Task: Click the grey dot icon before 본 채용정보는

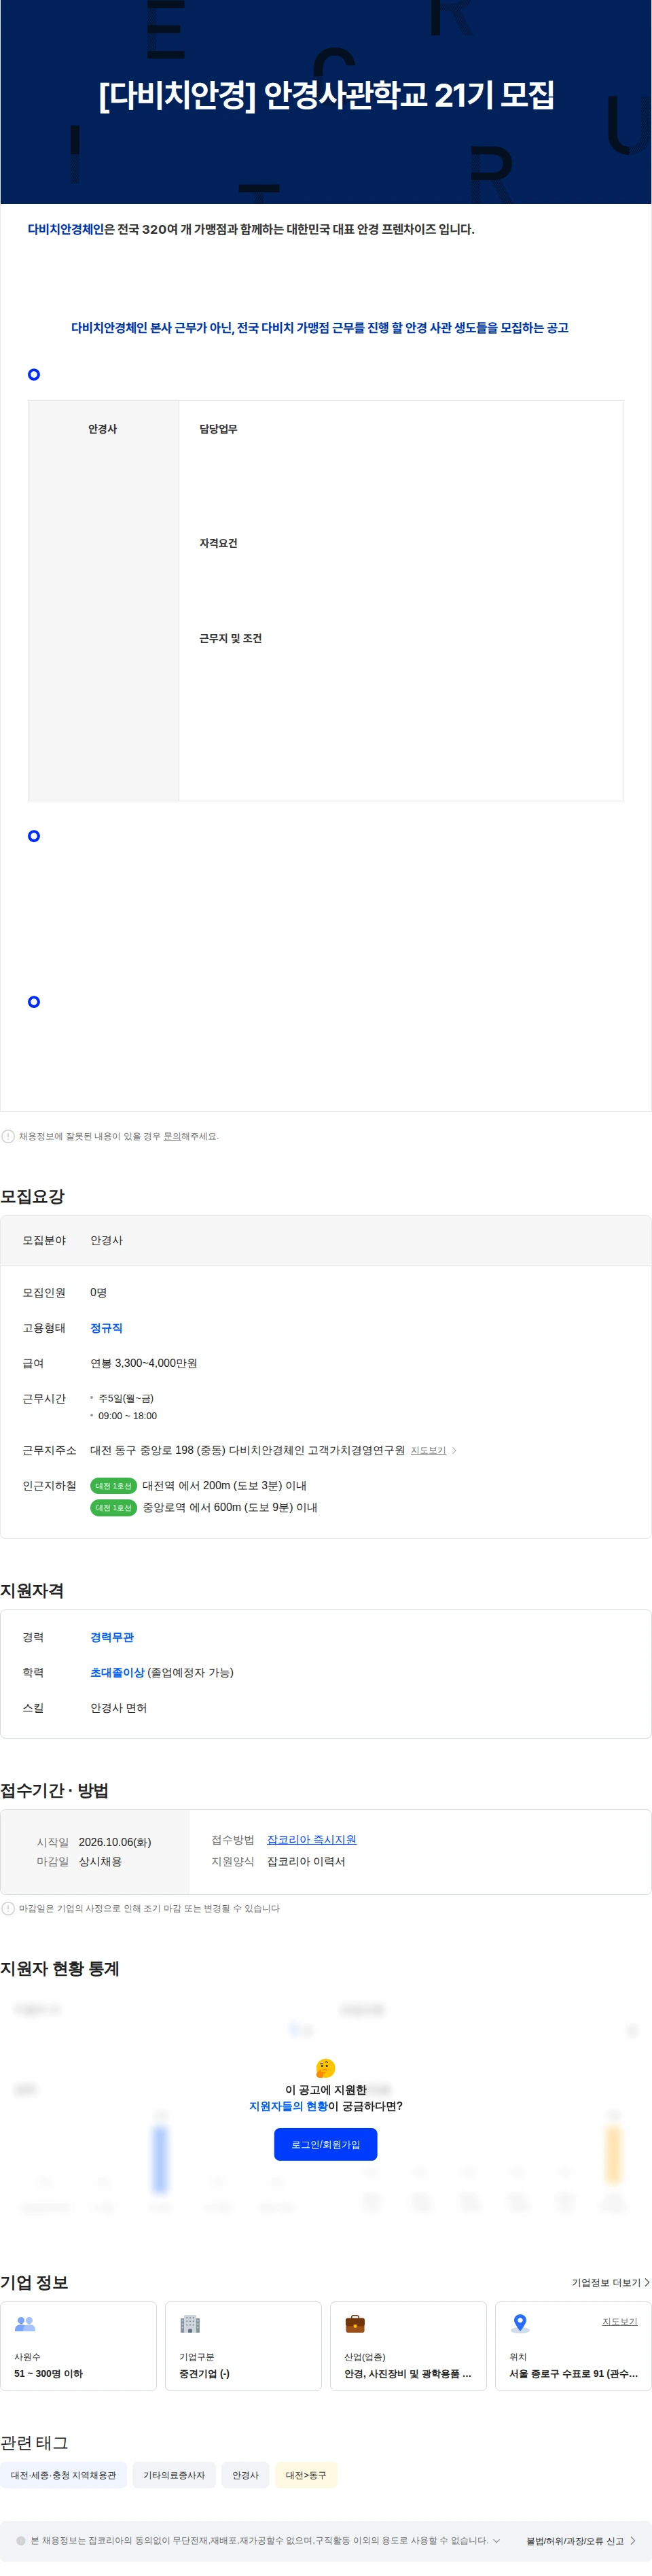Action: pyautogui.click(x=21, y=2540)
